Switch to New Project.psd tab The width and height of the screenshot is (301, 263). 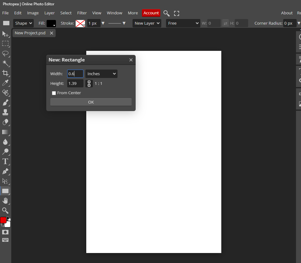pyautogui.click(x=30, y=33)
